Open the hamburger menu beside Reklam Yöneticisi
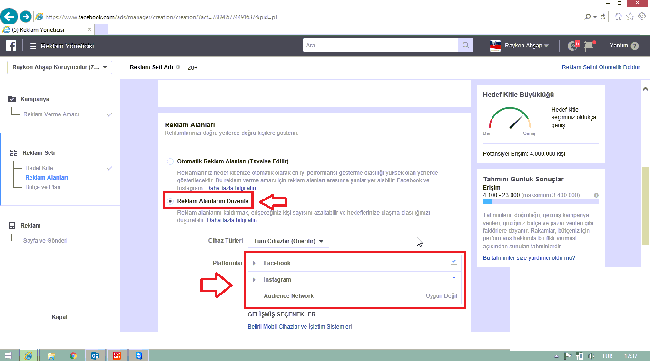650x361 pixels. tap(33, 46)
